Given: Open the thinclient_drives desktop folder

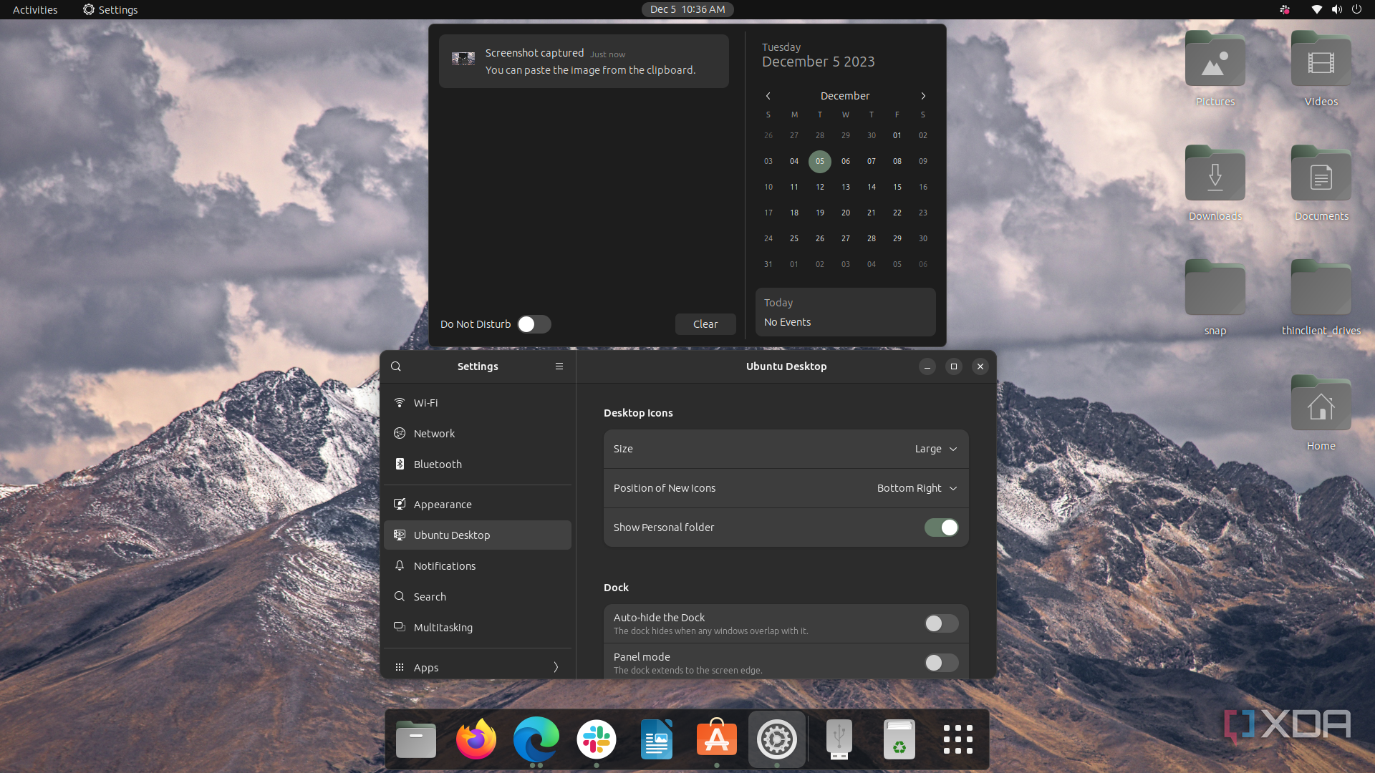Looking at the screenshot, I should coord(1321,298).
